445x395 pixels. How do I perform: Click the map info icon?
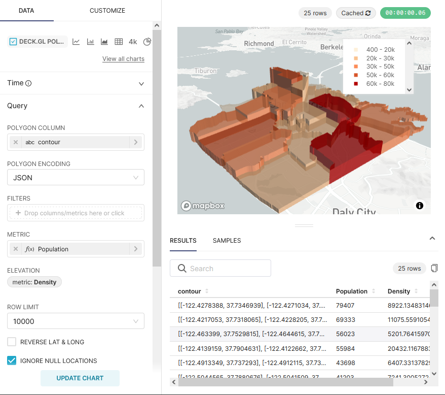420,206
